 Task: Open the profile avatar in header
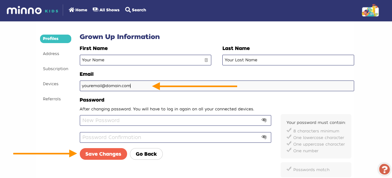pyautogui.click(x=370, y=11)
